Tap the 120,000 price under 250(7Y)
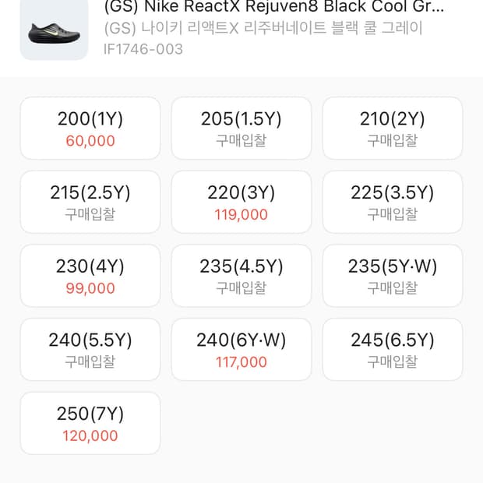 point(90,436)
